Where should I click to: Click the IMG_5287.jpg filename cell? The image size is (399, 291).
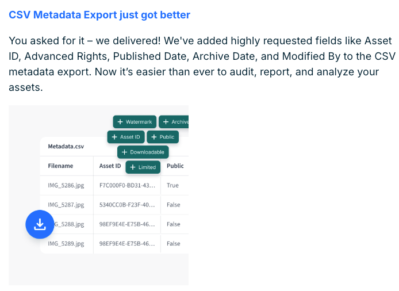pyautogui.click(x=66, y=205)
